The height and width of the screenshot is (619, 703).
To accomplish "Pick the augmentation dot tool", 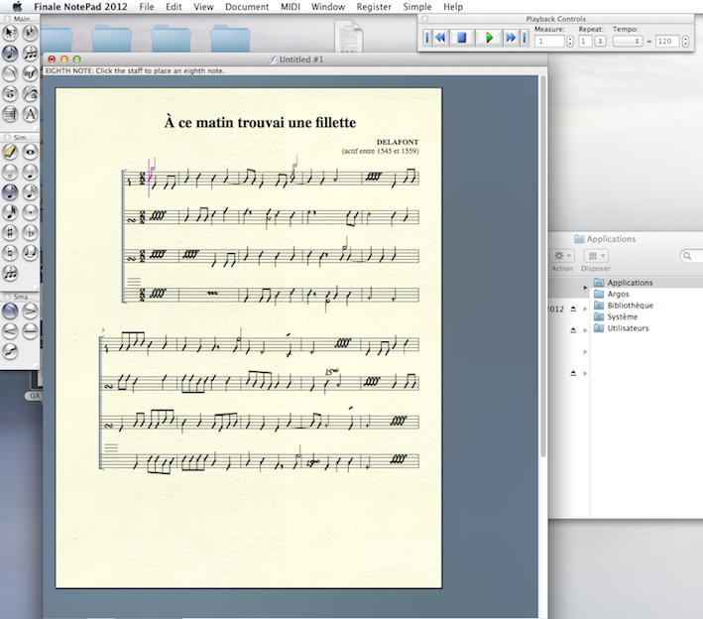I will tap(30, 212).
